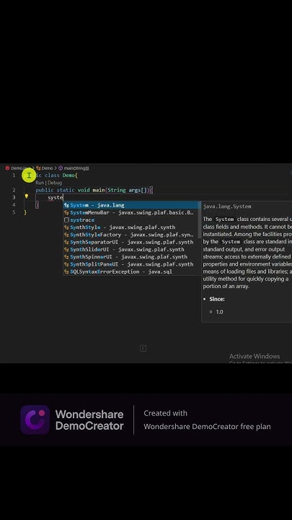
Task: Click the class icon beside SynthStyle suggestion
Action: click(66, 227)
